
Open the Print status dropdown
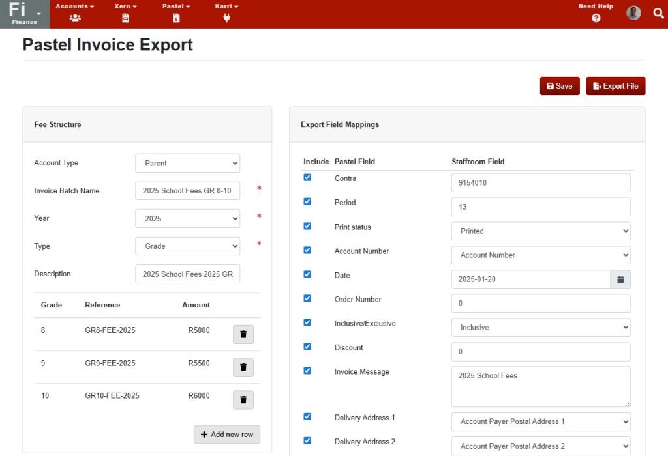click(541, 231)
